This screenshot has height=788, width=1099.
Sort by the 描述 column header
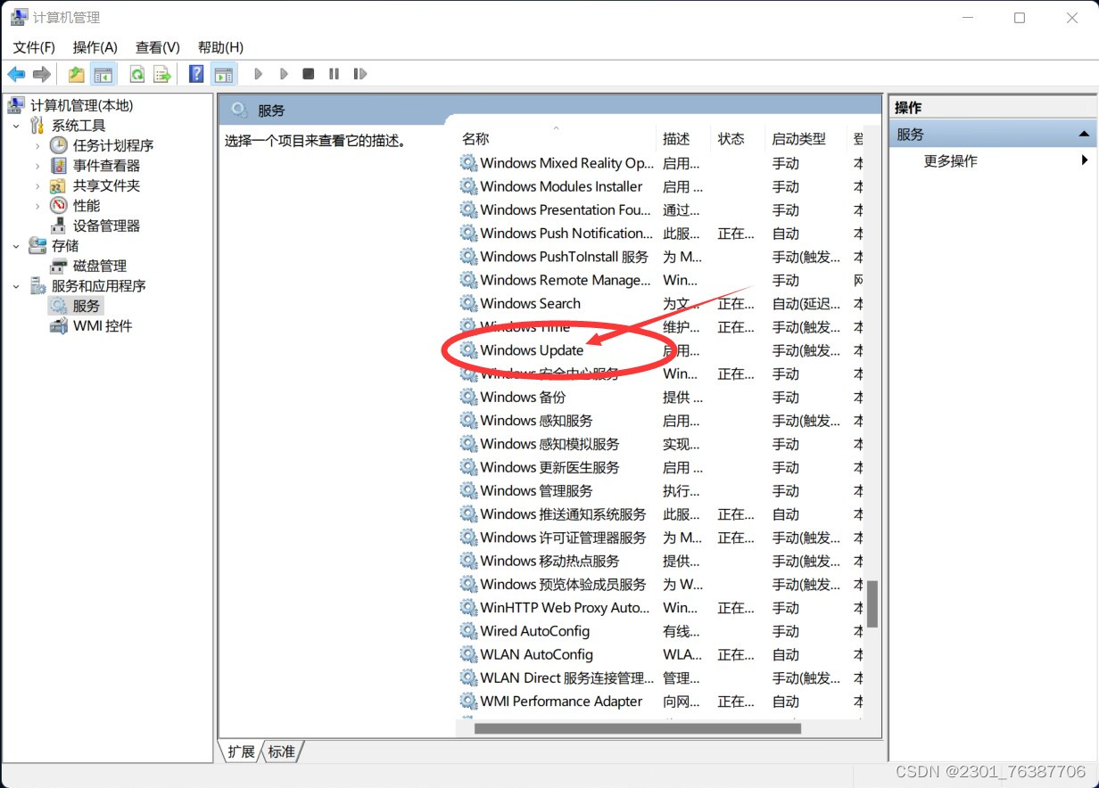[683, 139]
